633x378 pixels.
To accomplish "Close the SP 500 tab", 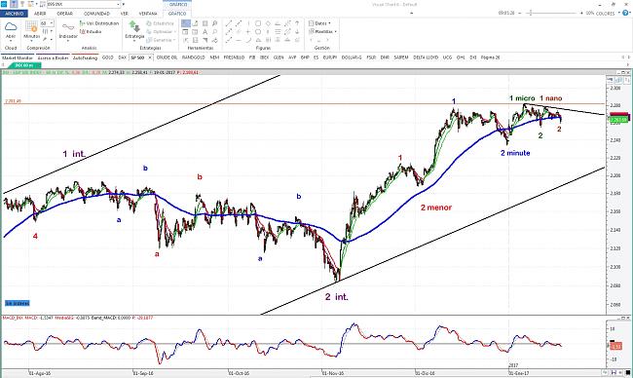I will click(150, 57).
